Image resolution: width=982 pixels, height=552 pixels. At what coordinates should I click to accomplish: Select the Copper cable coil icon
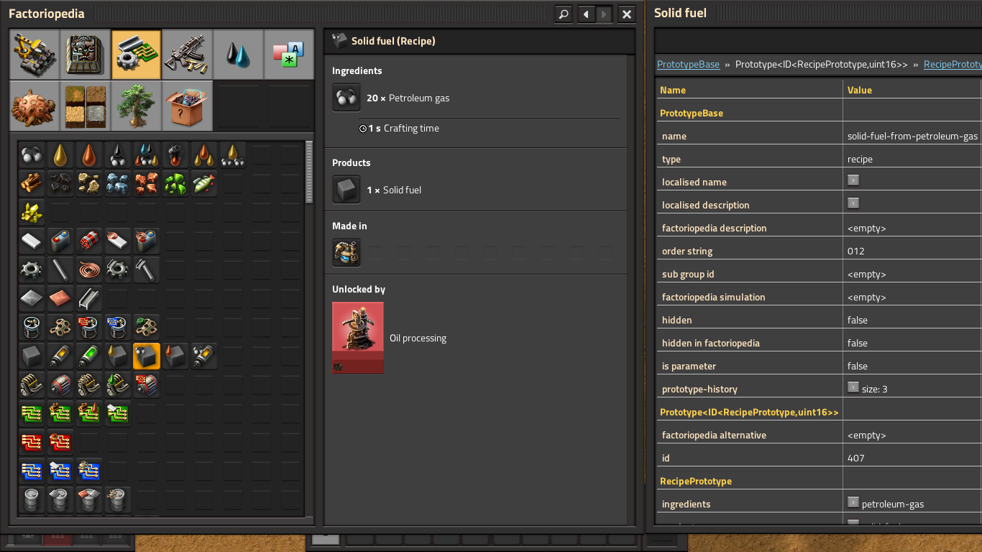click(x=89, y=270)
